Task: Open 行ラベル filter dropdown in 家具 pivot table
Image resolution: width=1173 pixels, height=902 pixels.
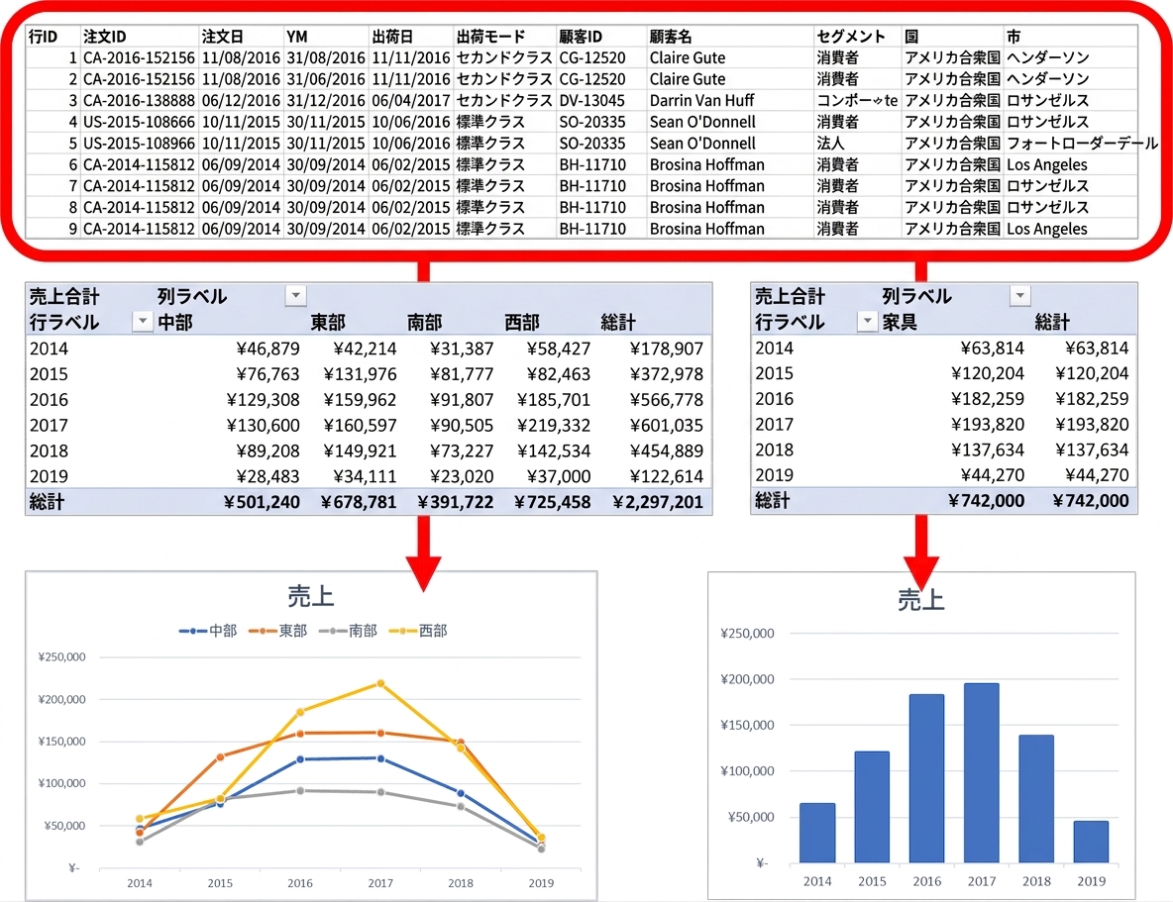Action: coord(867,322)
